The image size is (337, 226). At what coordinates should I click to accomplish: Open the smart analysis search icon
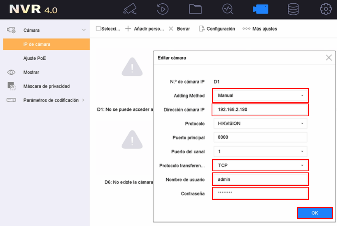[228, 9]
